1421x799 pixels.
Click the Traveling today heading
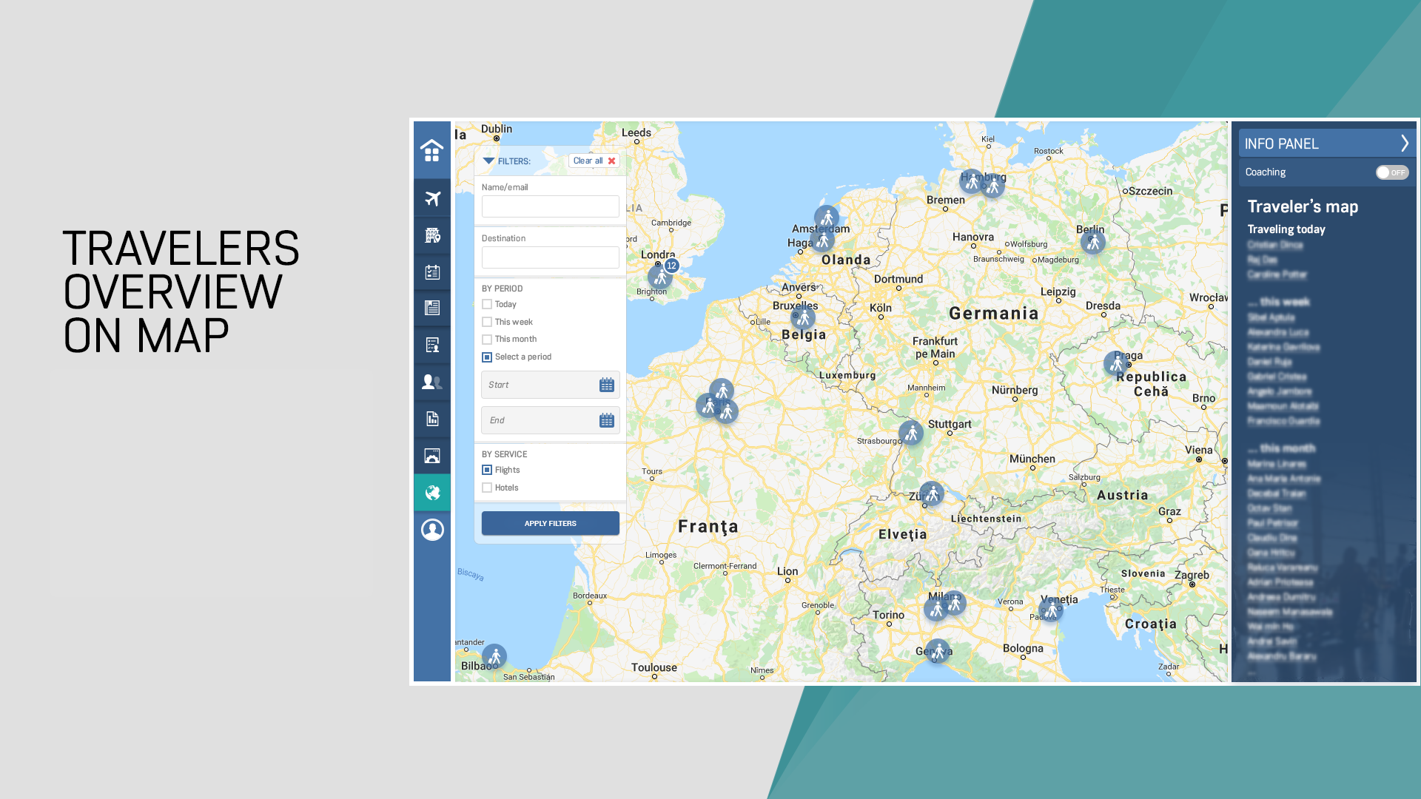1286,229
